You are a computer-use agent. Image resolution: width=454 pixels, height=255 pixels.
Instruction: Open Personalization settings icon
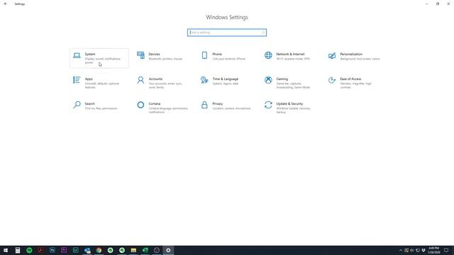[332, 55]
